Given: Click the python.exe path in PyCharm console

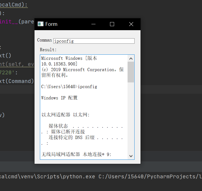Looking at the screenshot, I should (47, 176).
